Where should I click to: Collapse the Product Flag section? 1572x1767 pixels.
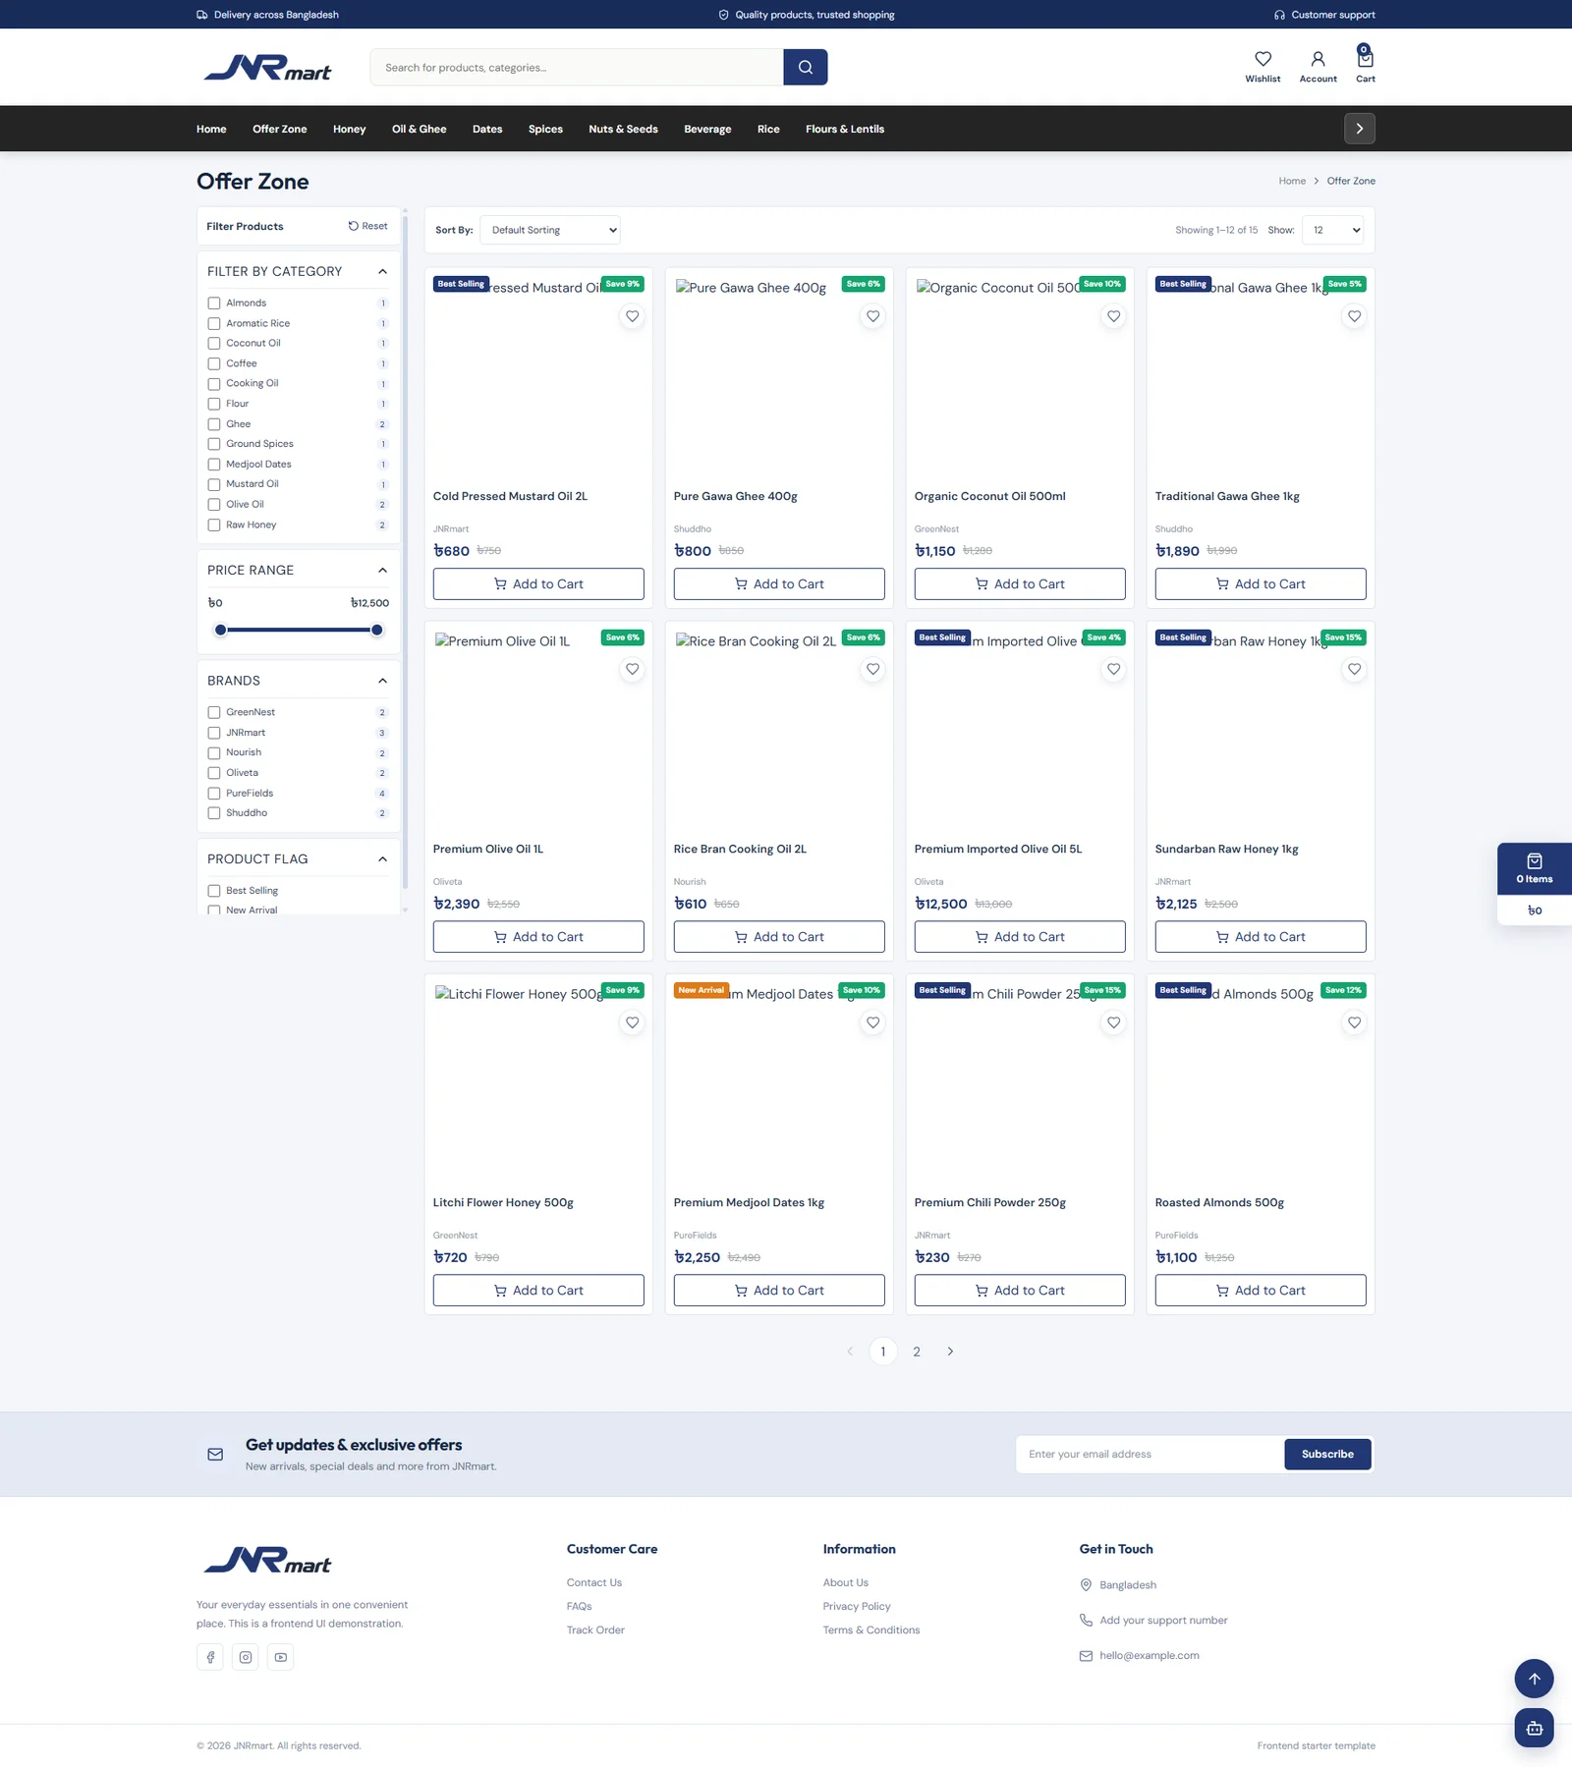tap(382, 859)
